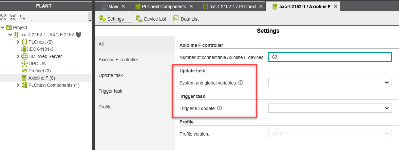Click the shield icon beside AXC F 2152
Viewport: 399px width, 150px height.
click(x=78, y=35)
